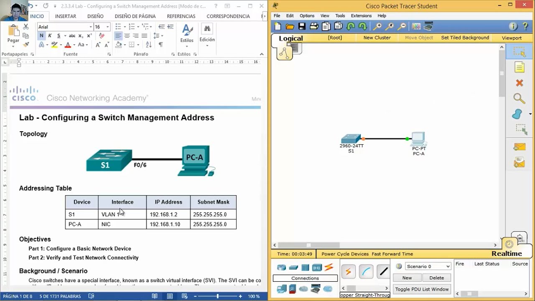Toggle strikethrough (abc) formatting in Word

(72, 36)
